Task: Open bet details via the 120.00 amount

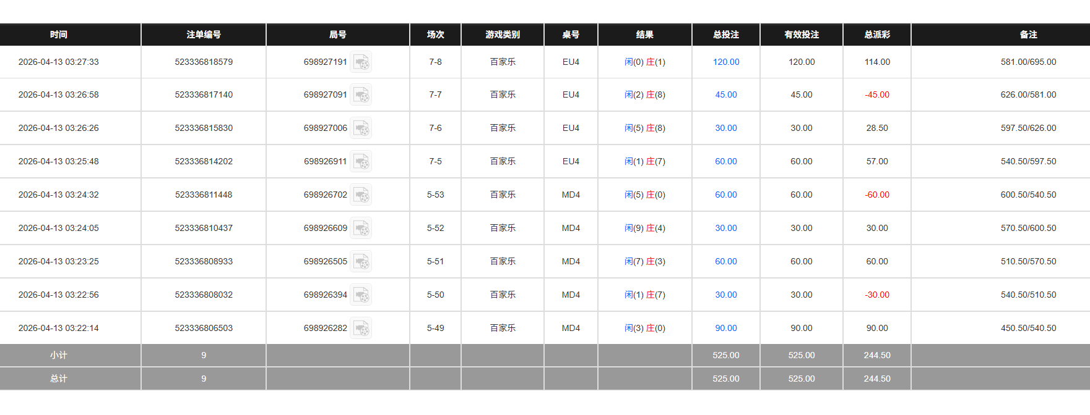Action: [725, 62]
